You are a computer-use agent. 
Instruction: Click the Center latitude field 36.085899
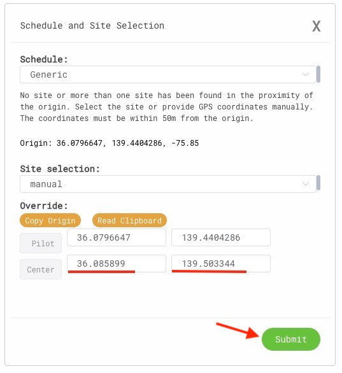pyautogui.click(x=117, y=264)
